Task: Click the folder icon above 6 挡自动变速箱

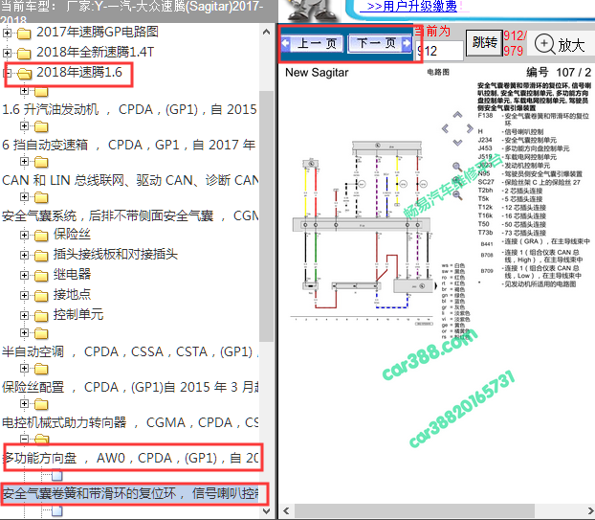Action: coord(41,126)
